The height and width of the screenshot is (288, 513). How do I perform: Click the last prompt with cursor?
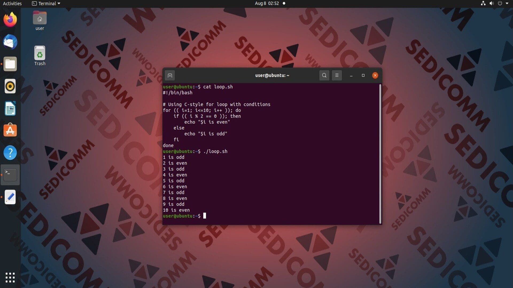[184, 216]
